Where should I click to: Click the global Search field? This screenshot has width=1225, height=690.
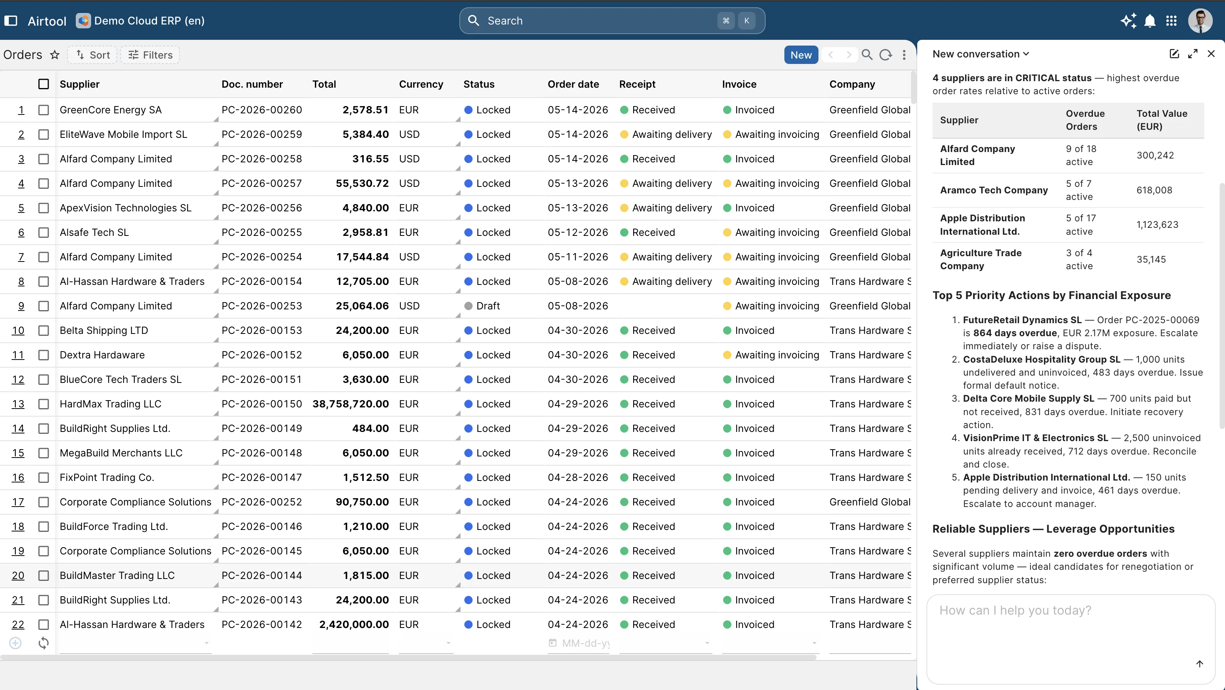point(612,20)
